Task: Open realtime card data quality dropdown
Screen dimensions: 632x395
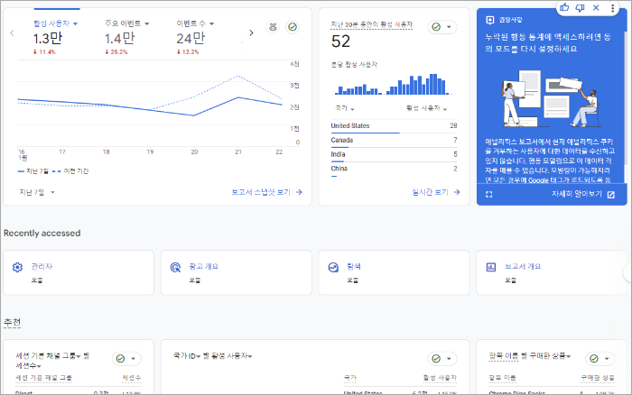Action: point(442,27)
